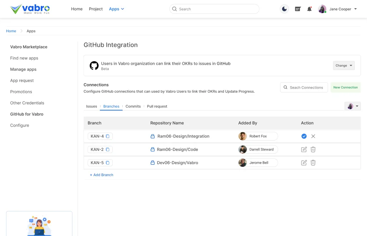The width and height of the screenshot is (367, 236).
Task: Expand the Apps menu in the navbar
Action: pos(117,9)
